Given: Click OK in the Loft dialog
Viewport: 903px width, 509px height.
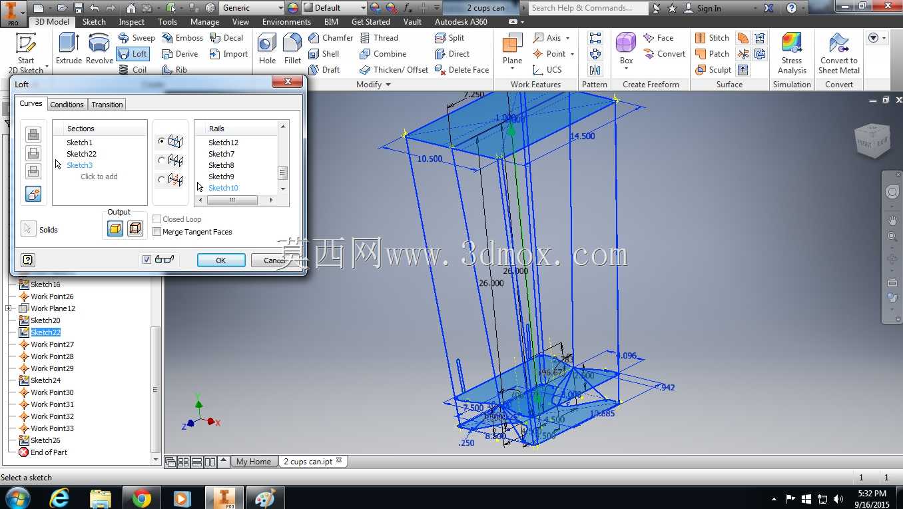Looking at the screenshot, I should point(221,260).
